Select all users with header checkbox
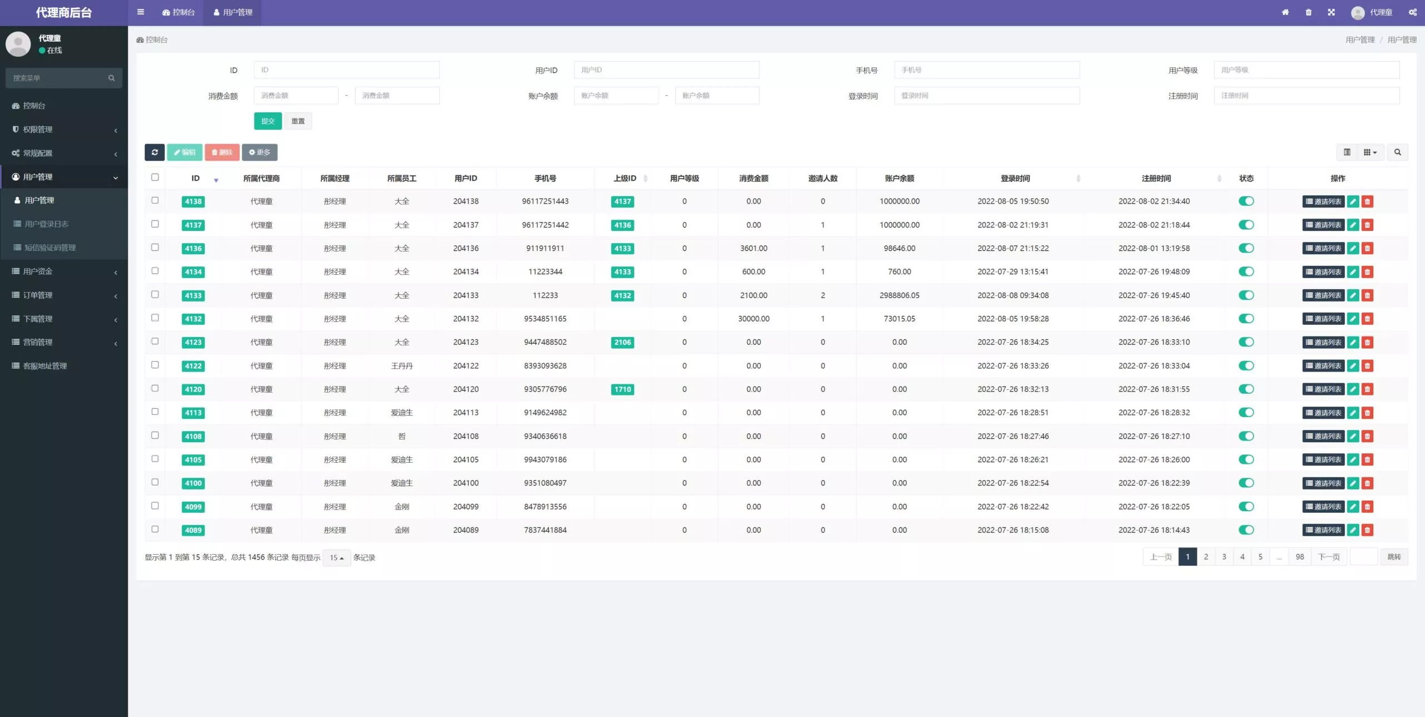Image resolution: width=1425 pixels, height=717 pixels. click(155, 177)
